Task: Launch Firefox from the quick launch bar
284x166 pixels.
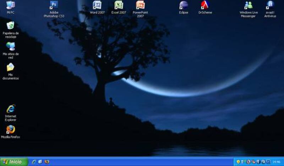Action: pyautogui.click(x=47, y=162)
